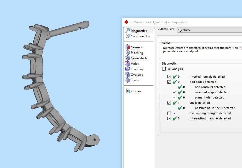Uncheck near bad edges detection
The image size is (242, 168).
[175, 92]
